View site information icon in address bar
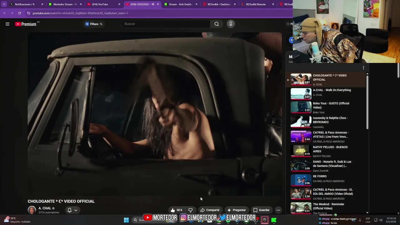The height and width of the screenshot is (225, 400). tap(28, 13)
